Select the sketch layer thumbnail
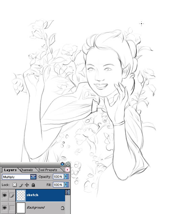The image size is (172, 214). click(21, 195)
